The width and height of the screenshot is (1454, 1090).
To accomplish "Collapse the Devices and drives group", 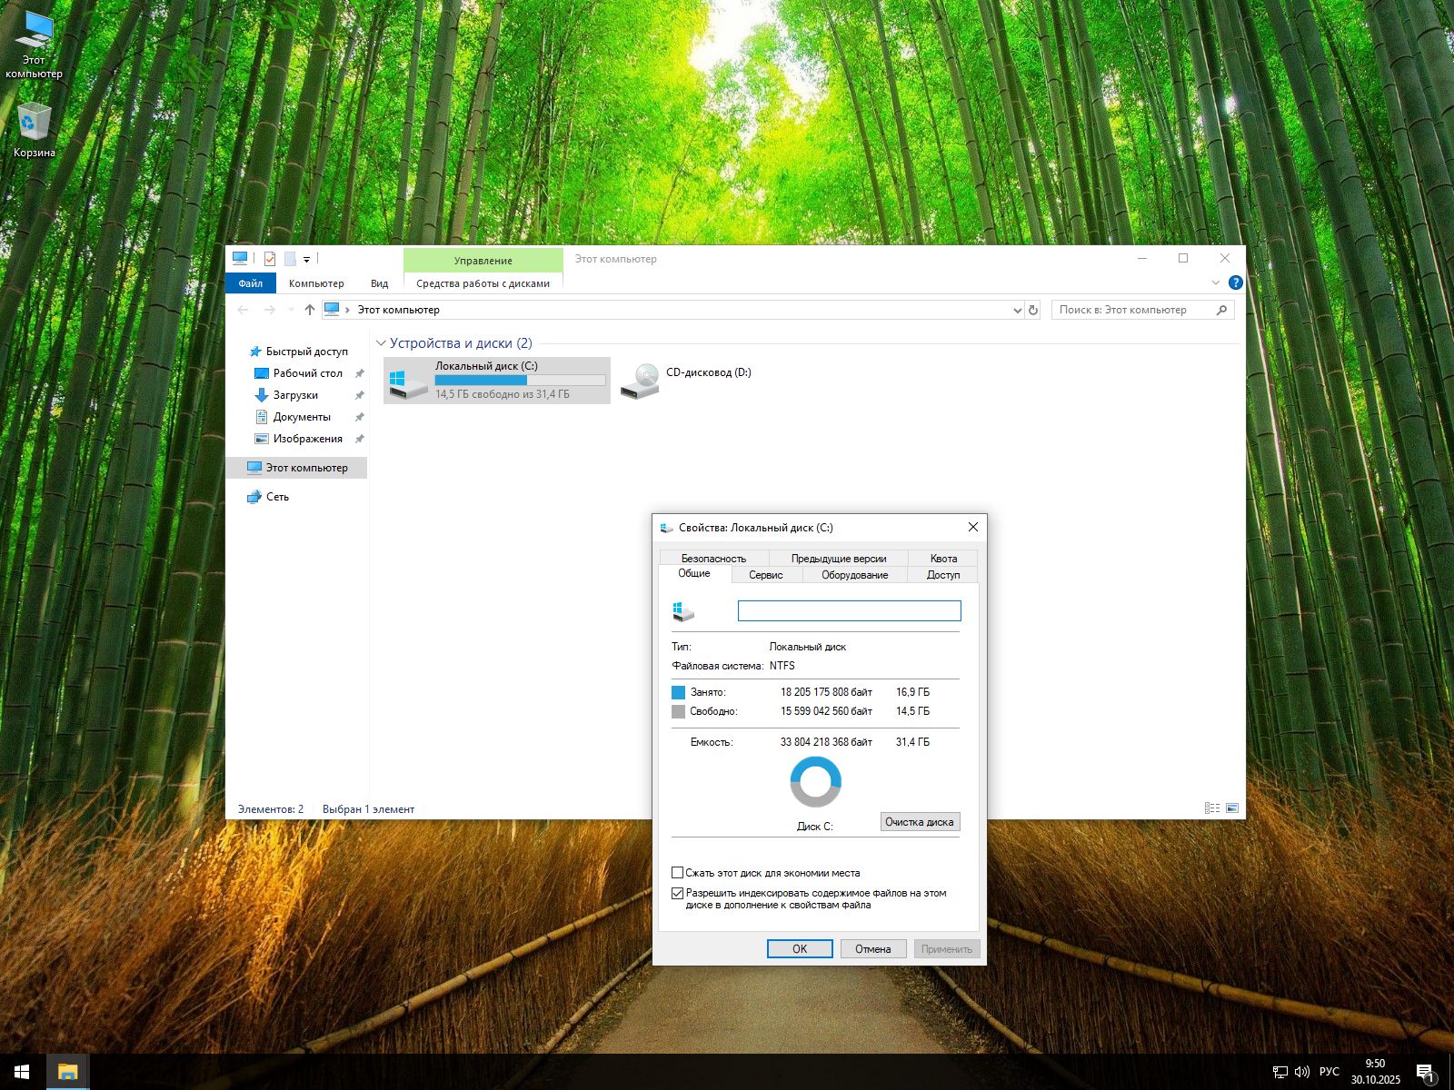I will [381, 343].
